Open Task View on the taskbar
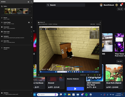Image resolution: width=125 pixels, height=97 pixels. tap(61, 95)
